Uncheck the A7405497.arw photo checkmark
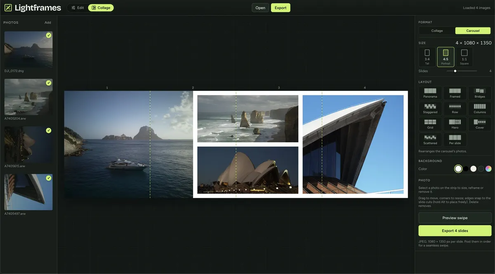 tap(49, 178)
